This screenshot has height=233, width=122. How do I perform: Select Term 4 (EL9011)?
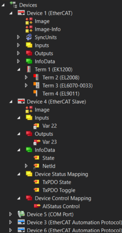pyautogui.click(x=61, y=94)
